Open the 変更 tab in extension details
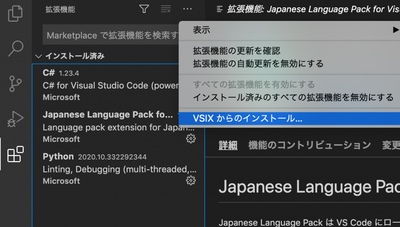The height and width of the screenshot is (227, 400). point(391,145)
